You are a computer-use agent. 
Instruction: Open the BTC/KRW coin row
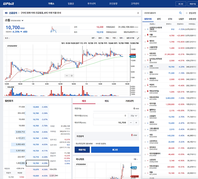[x=170, y=54]
